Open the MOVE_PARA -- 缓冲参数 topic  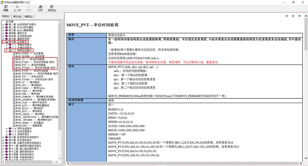click(29, 91)
